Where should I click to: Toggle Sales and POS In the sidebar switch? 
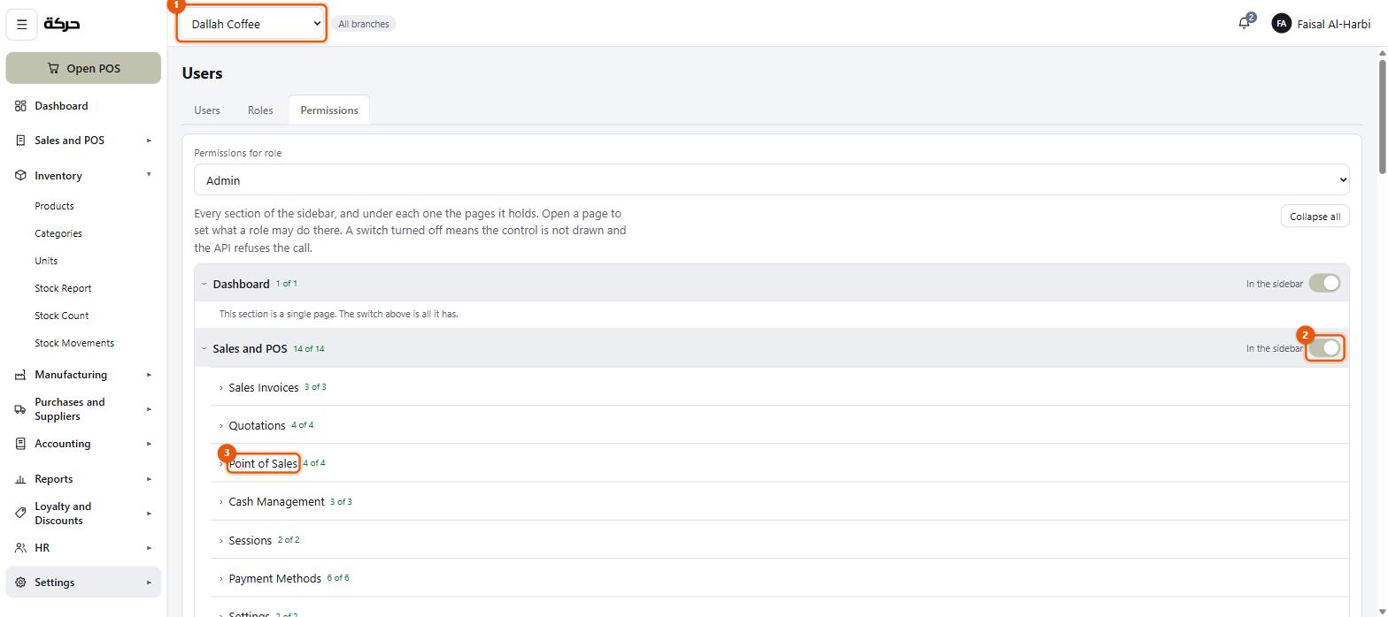[x=1324, y=348]
